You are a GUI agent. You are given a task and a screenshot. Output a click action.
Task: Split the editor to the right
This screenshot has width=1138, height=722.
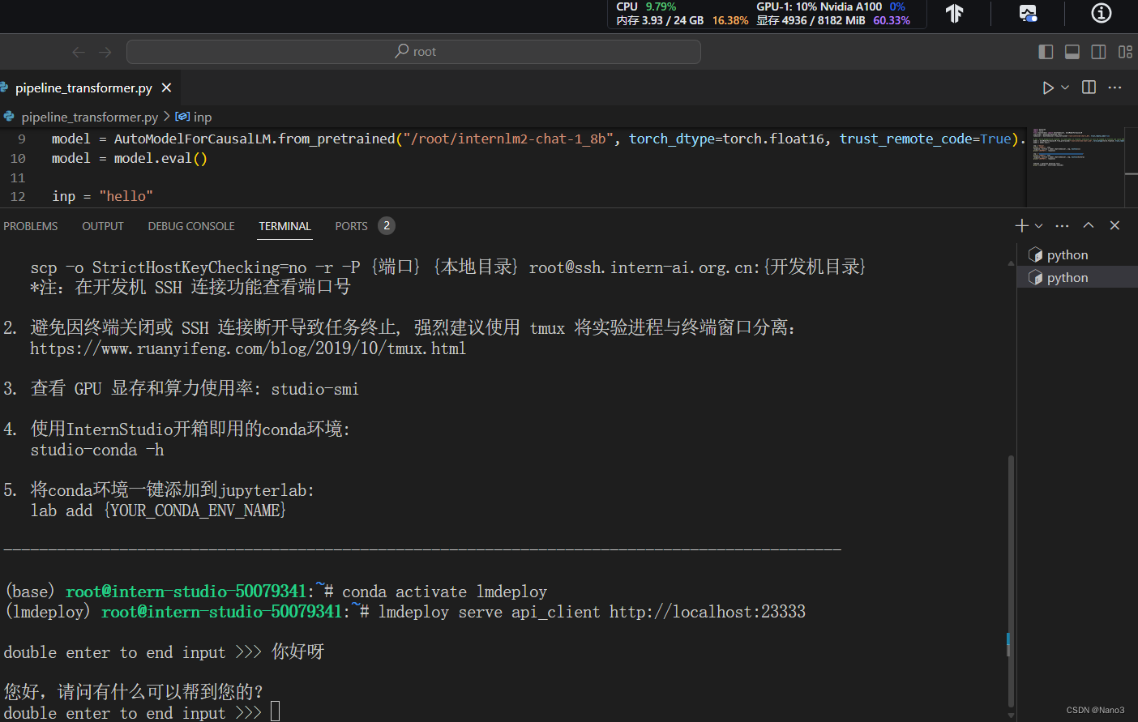pyautogui.click(x=1089, y=88)
